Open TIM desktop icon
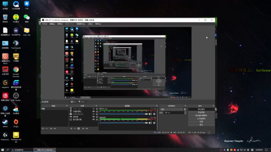The height and width of the screenshot is (152, 271). tap(27, 5)
